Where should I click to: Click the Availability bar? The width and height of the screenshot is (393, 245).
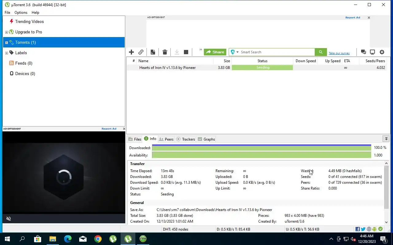click(x=262, y=155)
